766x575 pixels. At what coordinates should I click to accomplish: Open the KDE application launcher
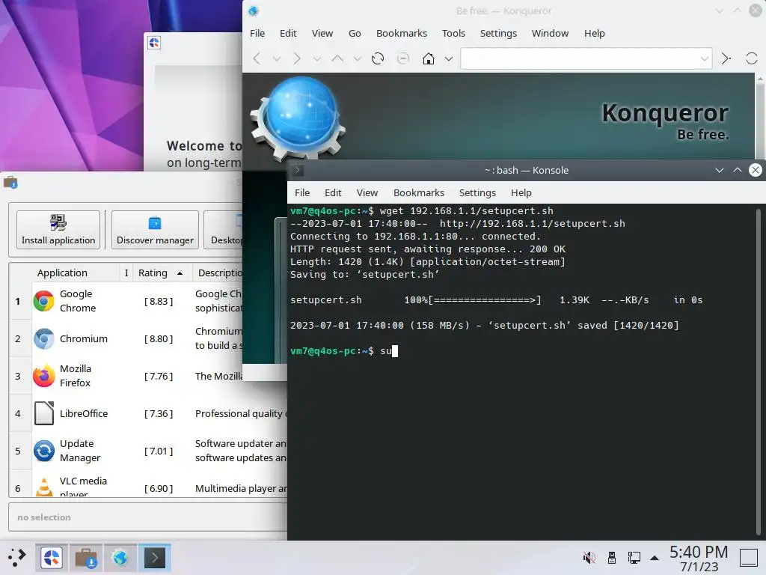click(x=17, y=557)
